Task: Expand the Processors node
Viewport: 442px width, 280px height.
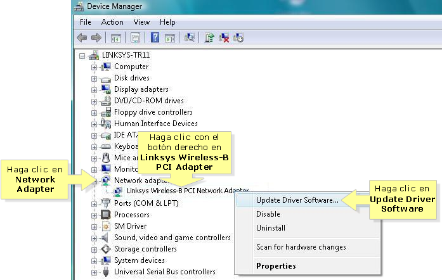Action: tap(94, 215)
